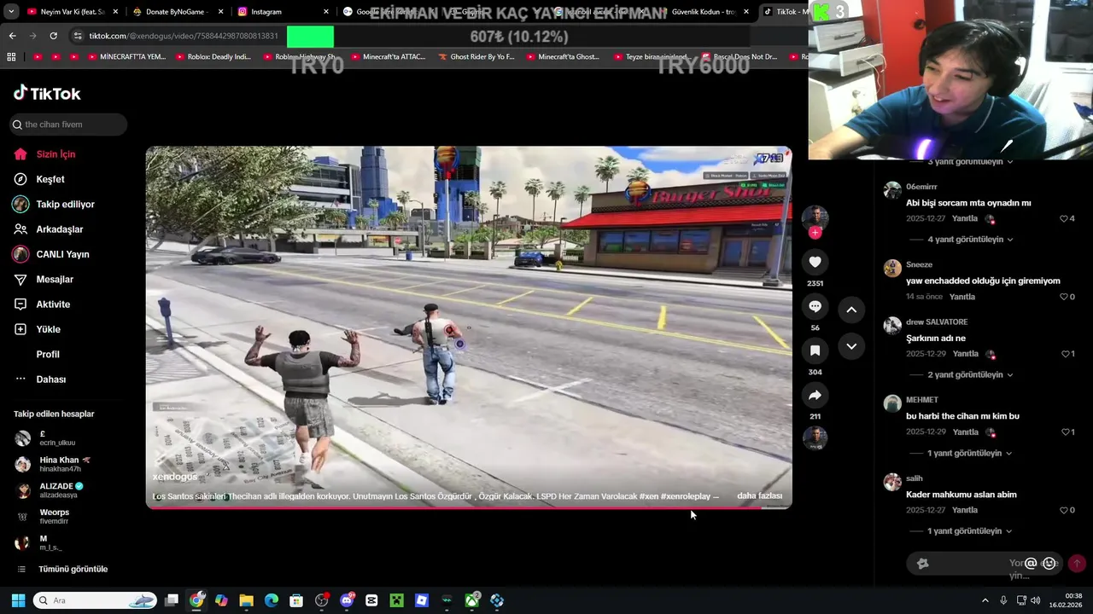Viewport: 1093px width, 614px height.
Task: Open followed account ALIZADE
Action: [x=56, y=490]
